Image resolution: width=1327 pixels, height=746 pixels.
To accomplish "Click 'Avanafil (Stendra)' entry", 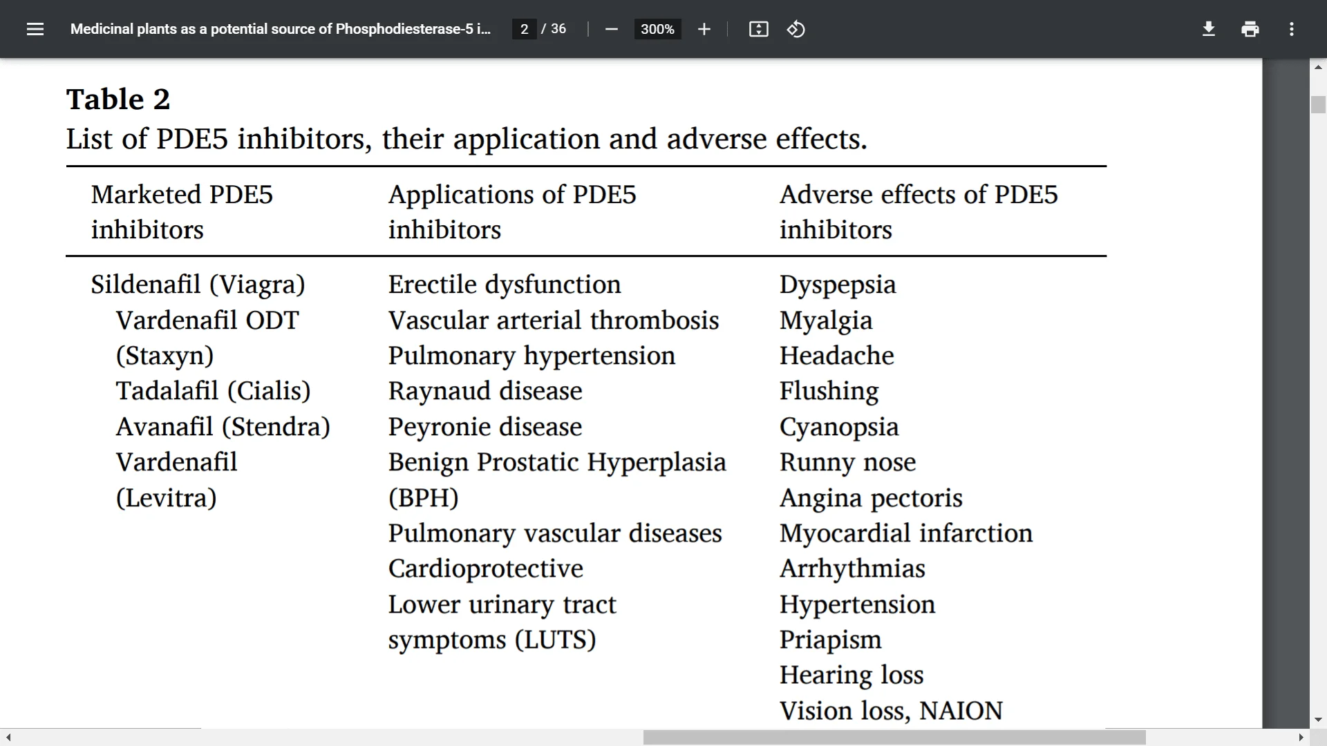I will point(223,427).
